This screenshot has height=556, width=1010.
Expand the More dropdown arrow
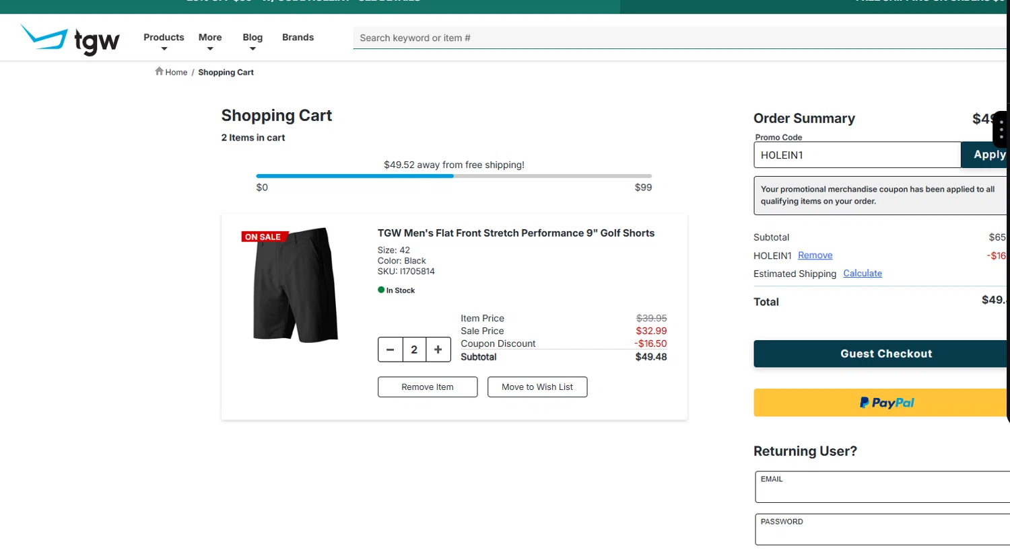pyautogui.click(x=210, y=49)
